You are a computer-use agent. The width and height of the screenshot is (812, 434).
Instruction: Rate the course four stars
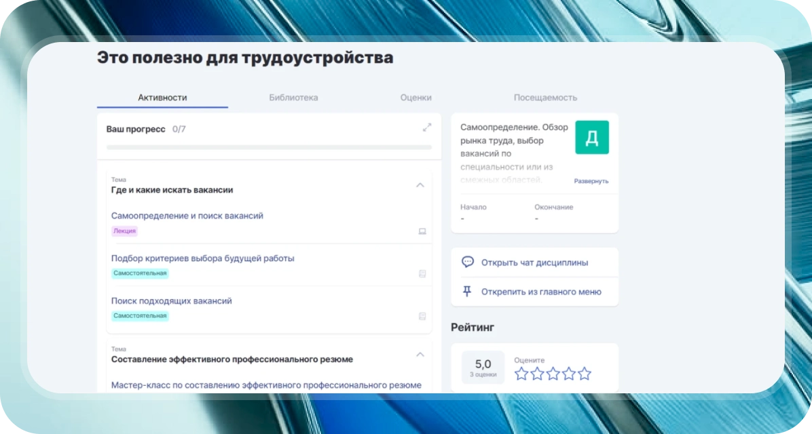[x=569, y=374]
